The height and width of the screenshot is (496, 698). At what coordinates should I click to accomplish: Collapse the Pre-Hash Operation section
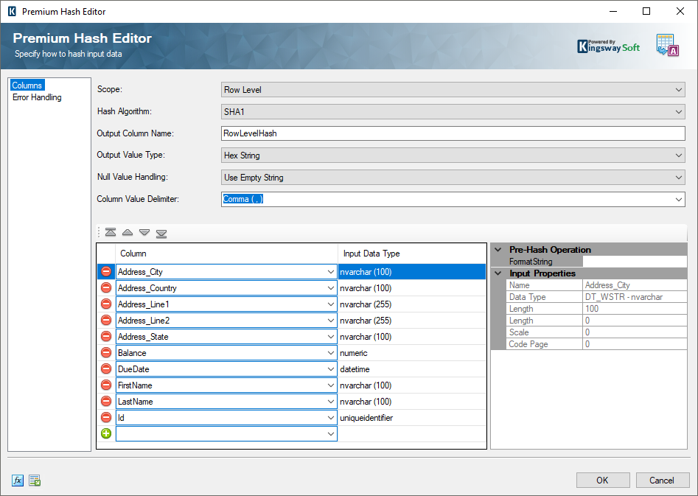(498, 249)
